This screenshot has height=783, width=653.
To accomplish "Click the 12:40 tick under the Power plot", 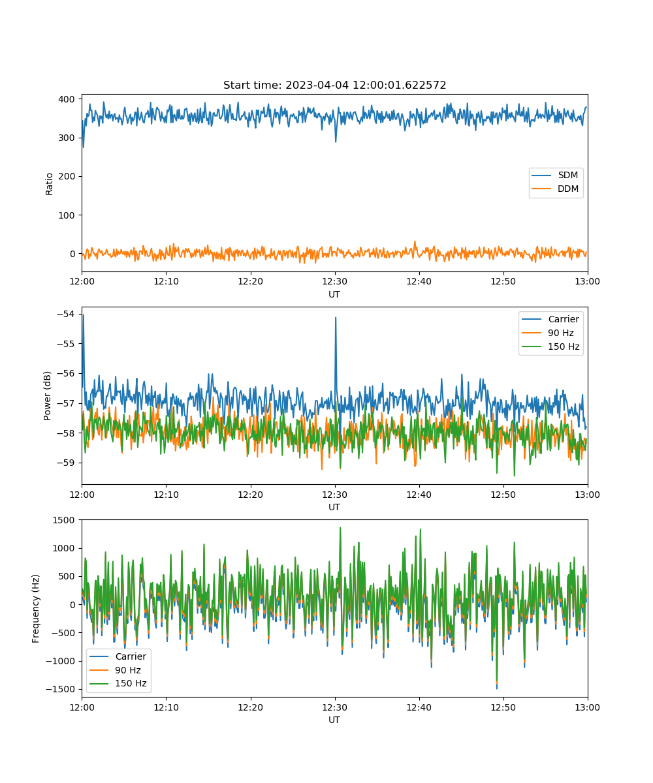I will (419, 494).
